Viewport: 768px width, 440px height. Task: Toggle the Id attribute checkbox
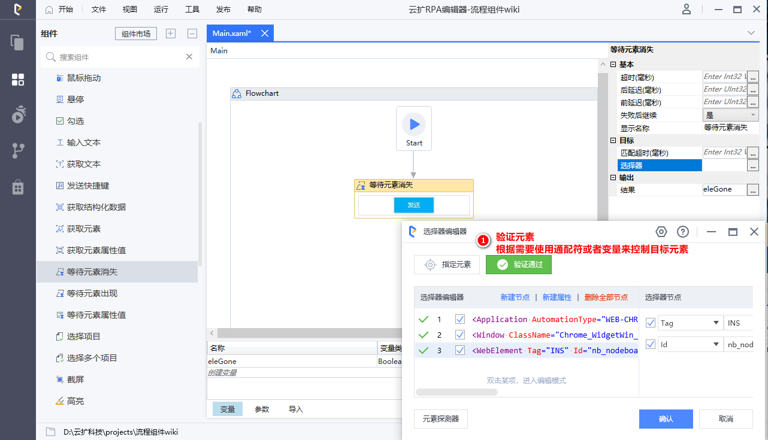click(651, 344)
